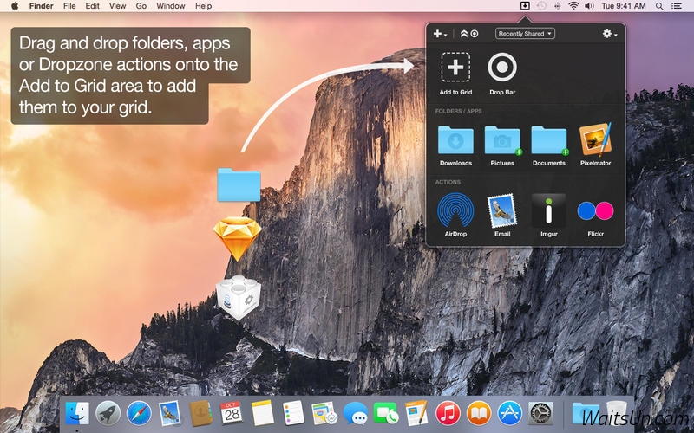The width and height of the screenshot is (694, 433).
Task: Click the volume icon in menu bar
Action: click(x=589, y=6)
